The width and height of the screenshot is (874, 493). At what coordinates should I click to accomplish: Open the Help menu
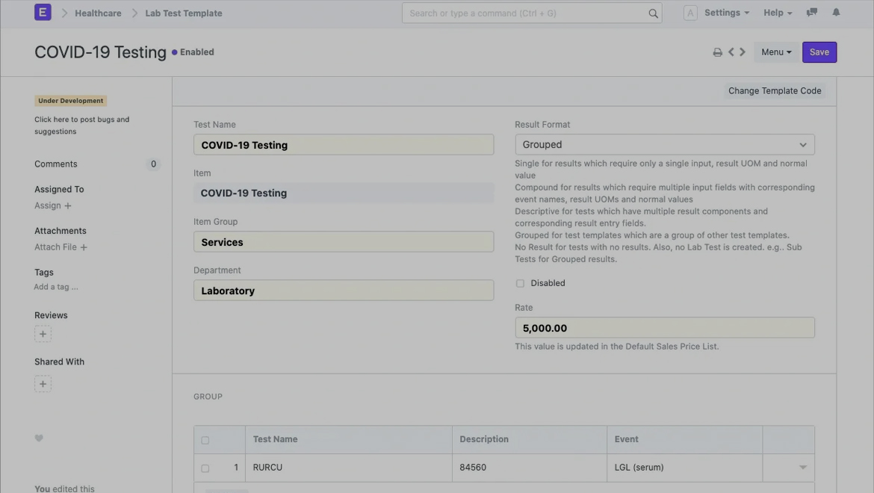tap(777, 13)
